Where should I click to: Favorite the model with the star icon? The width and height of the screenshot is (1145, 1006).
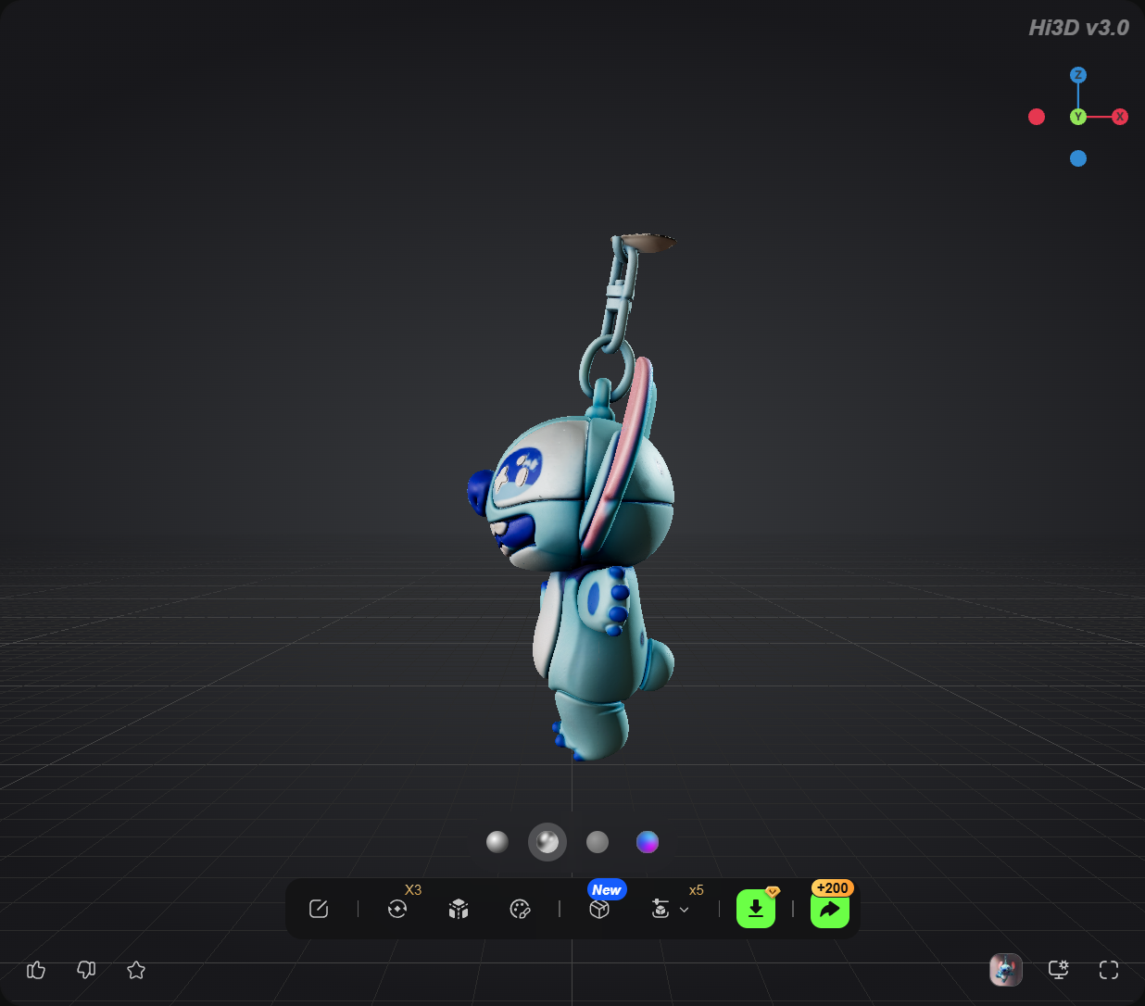tap(136, 970)
